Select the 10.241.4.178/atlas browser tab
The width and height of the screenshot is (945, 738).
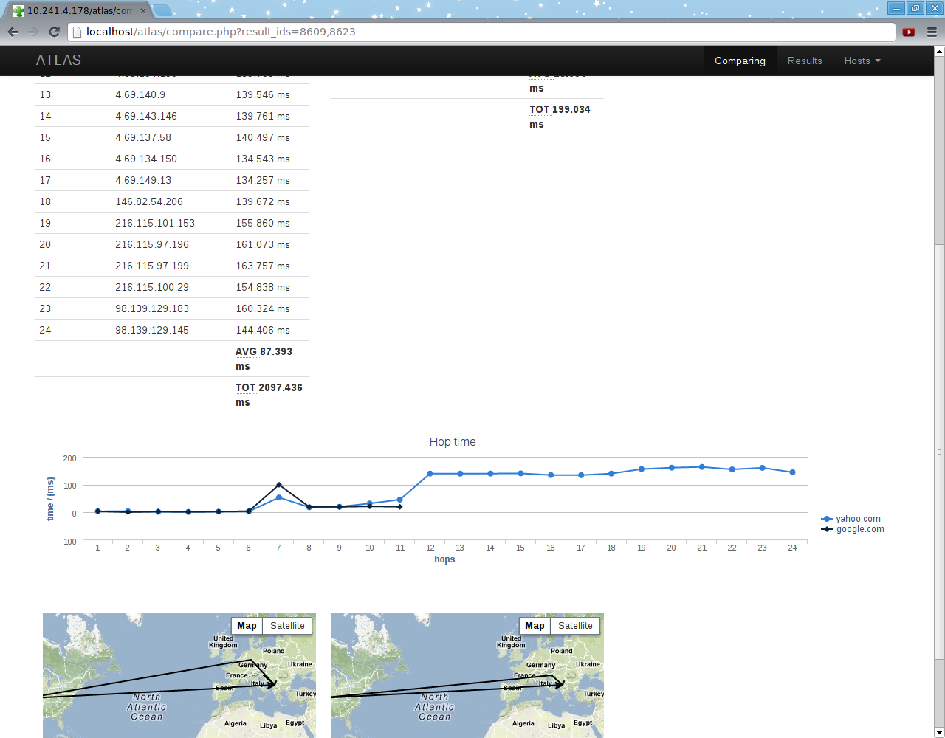(78, 11)
